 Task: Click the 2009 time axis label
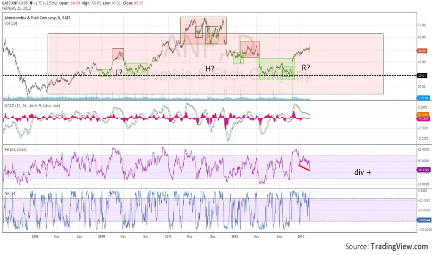35,236
